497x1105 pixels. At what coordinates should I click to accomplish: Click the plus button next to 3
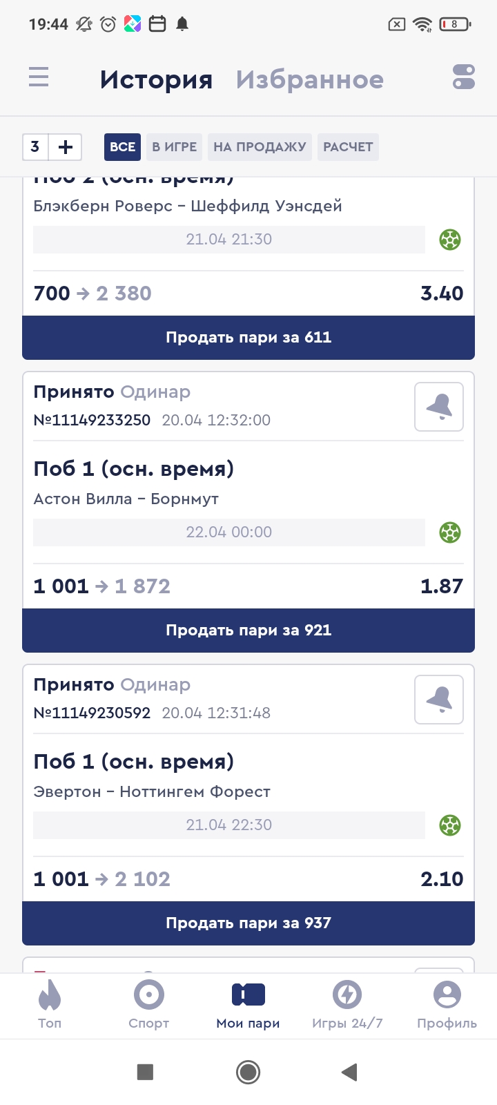(x=66, y=146)
